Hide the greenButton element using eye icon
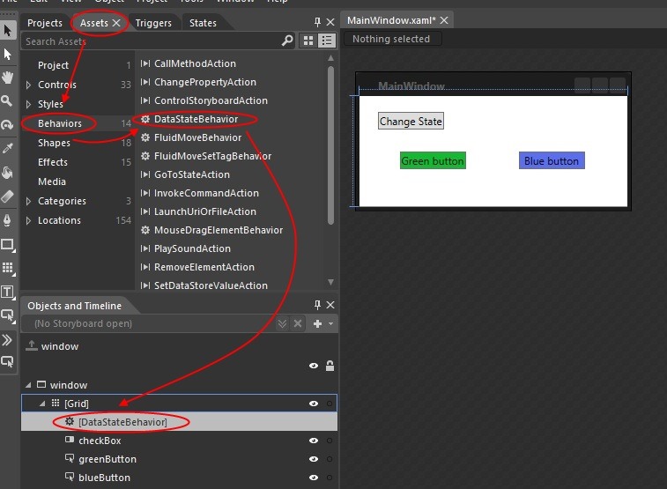667x489 pixels. pos(313,459)
